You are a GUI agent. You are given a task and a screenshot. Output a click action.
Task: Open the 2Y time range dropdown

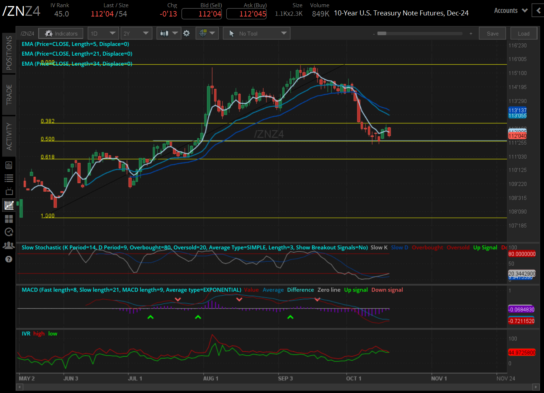tap(136, 33)
